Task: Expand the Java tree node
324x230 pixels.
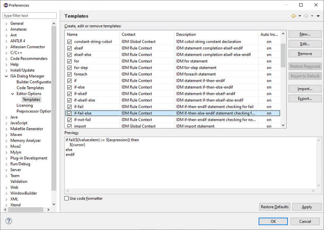Action: [x=6, y=117]
